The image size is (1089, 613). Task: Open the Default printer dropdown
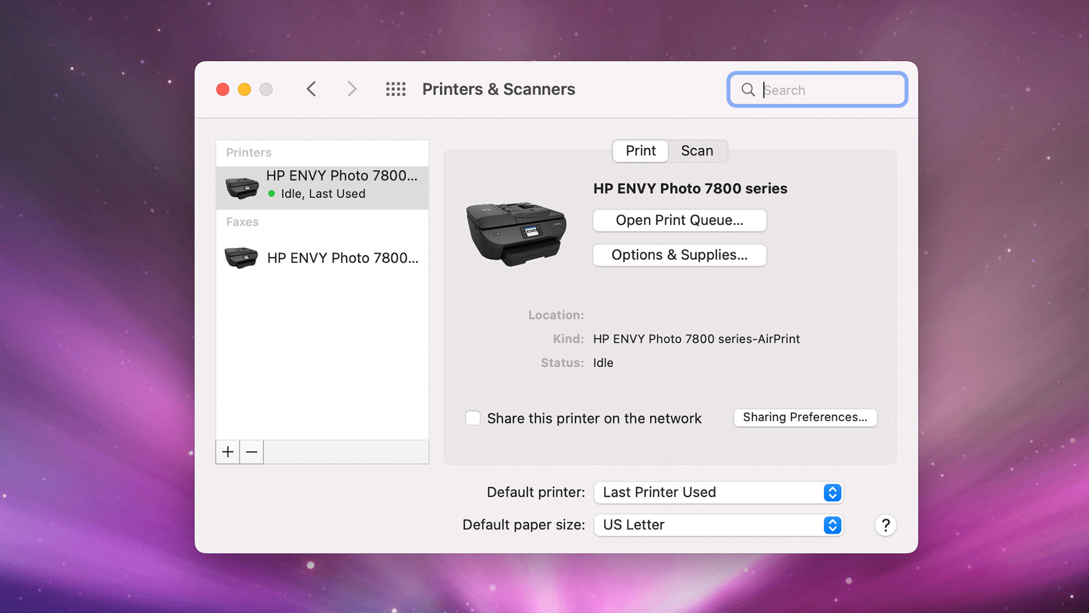[x=718, y=492]
